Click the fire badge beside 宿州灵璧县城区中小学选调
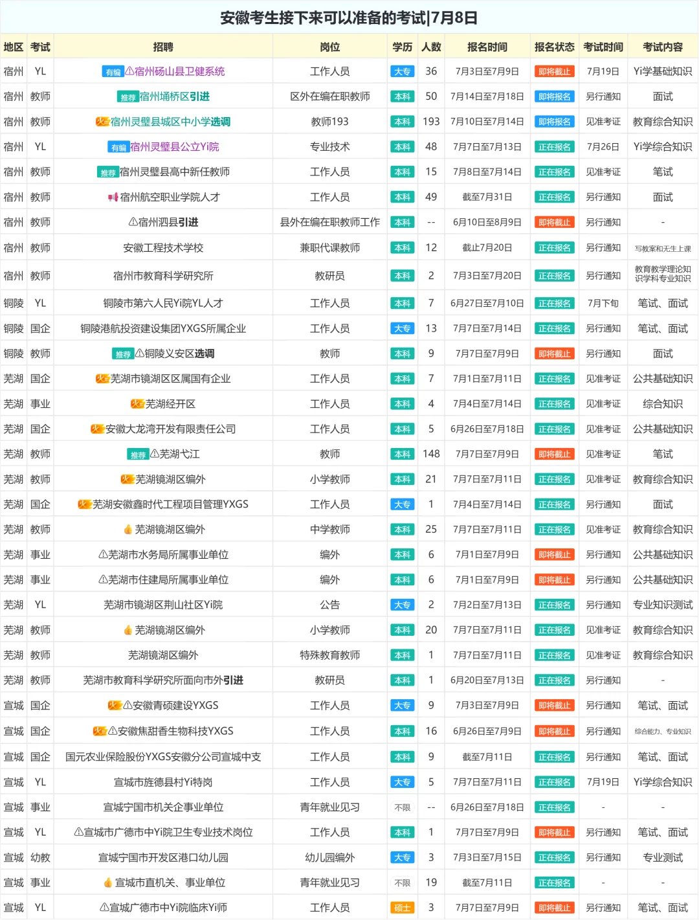Viewport: 699px width, 920px height. (x=102, y=122)
